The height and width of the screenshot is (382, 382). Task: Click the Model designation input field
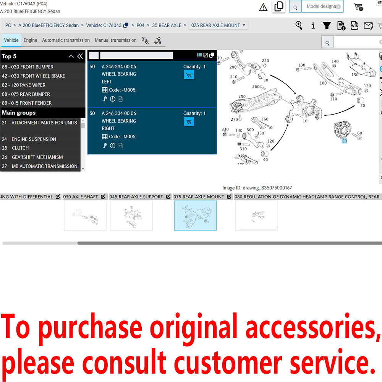[322, 6]
